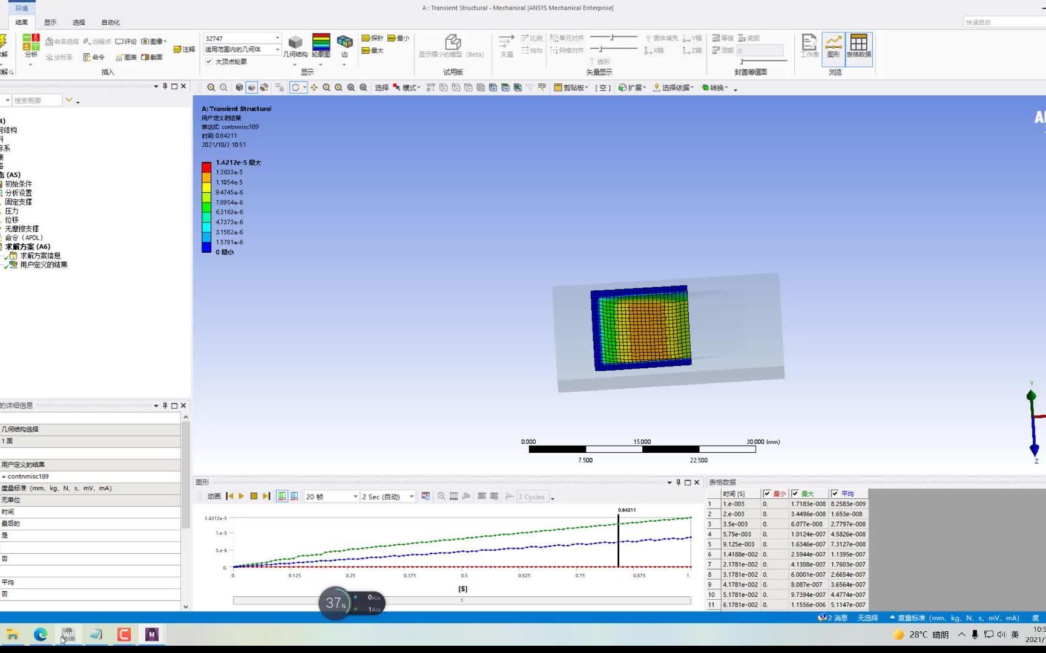The image size is (1046, 653).
Task: Open the 2 消息 messages status link
Action: (832, 618)
